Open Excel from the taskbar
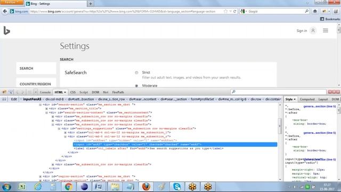 (22, 187)
